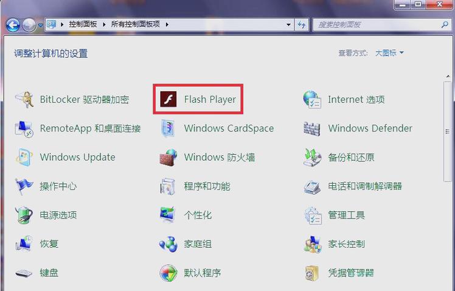Viewport: 455px width, 291px height.
Task: Click the 查看方式 label
Action: (353, 53)
